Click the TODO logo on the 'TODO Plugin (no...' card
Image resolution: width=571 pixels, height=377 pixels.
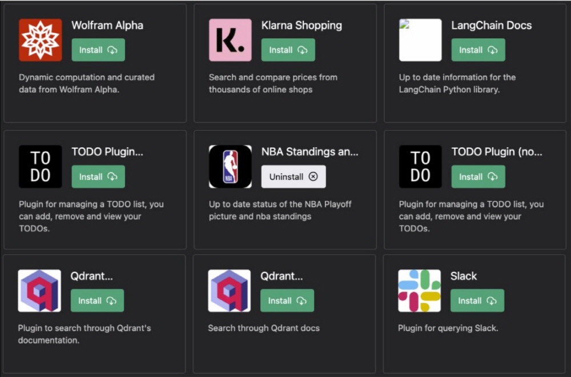point(420,167)
